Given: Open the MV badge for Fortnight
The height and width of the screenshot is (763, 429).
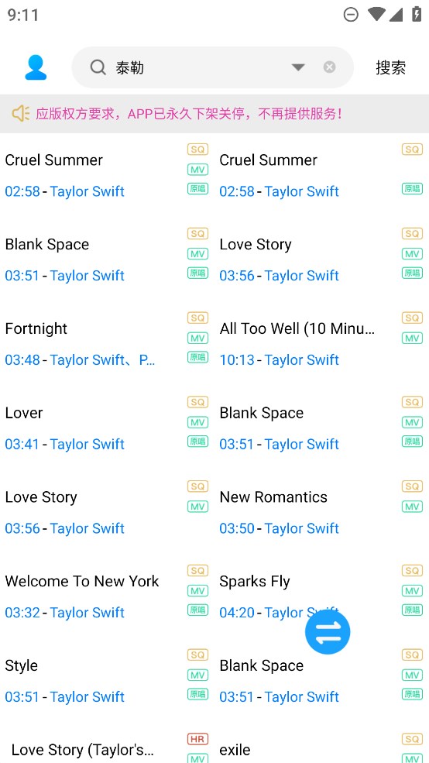Looking at the screenshot, I should pos(198,339).
